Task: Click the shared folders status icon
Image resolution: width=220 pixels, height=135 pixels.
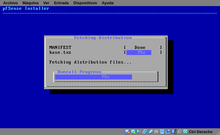Action: point(156,132)
